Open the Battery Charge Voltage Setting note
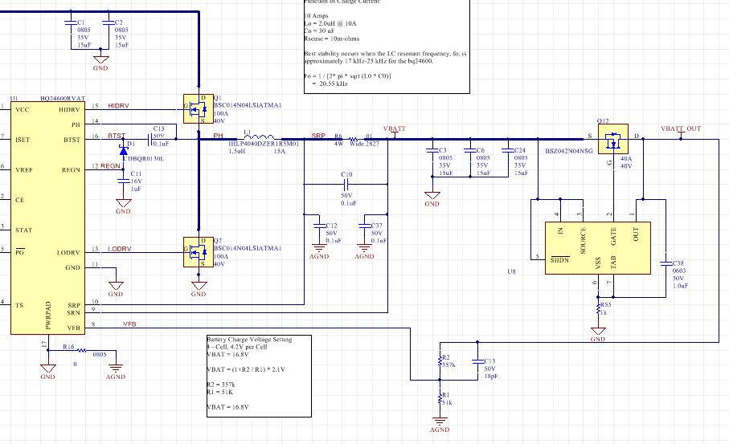The image size is (729, 444). coord(259,377)
